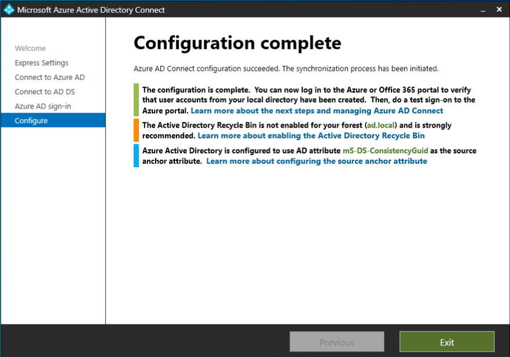
Task: Switch to the Connect to AD DS step
Action: coord(45,92)
